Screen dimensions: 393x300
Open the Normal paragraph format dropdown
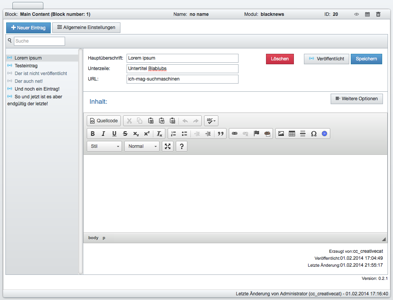coord(141,146)
